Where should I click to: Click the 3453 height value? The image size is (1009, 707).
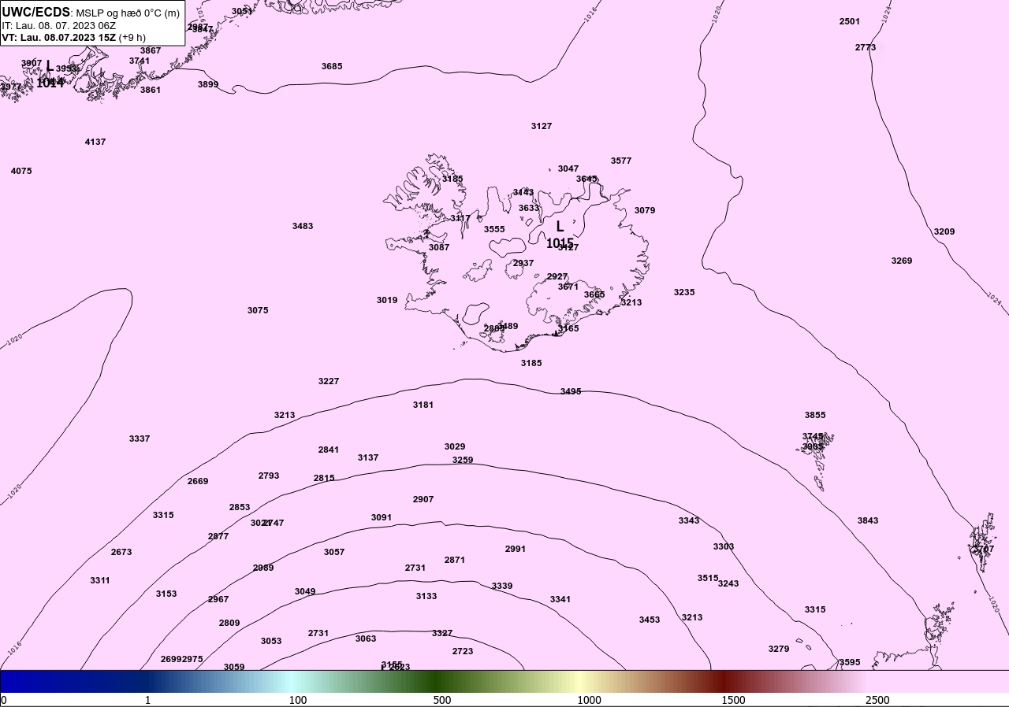pos(650,620)
